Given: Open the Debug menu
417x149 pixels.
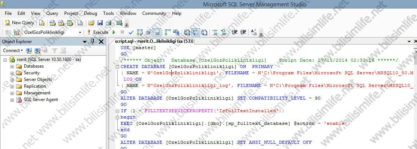Looking at the screenshot, I should [x=90, y=13].
